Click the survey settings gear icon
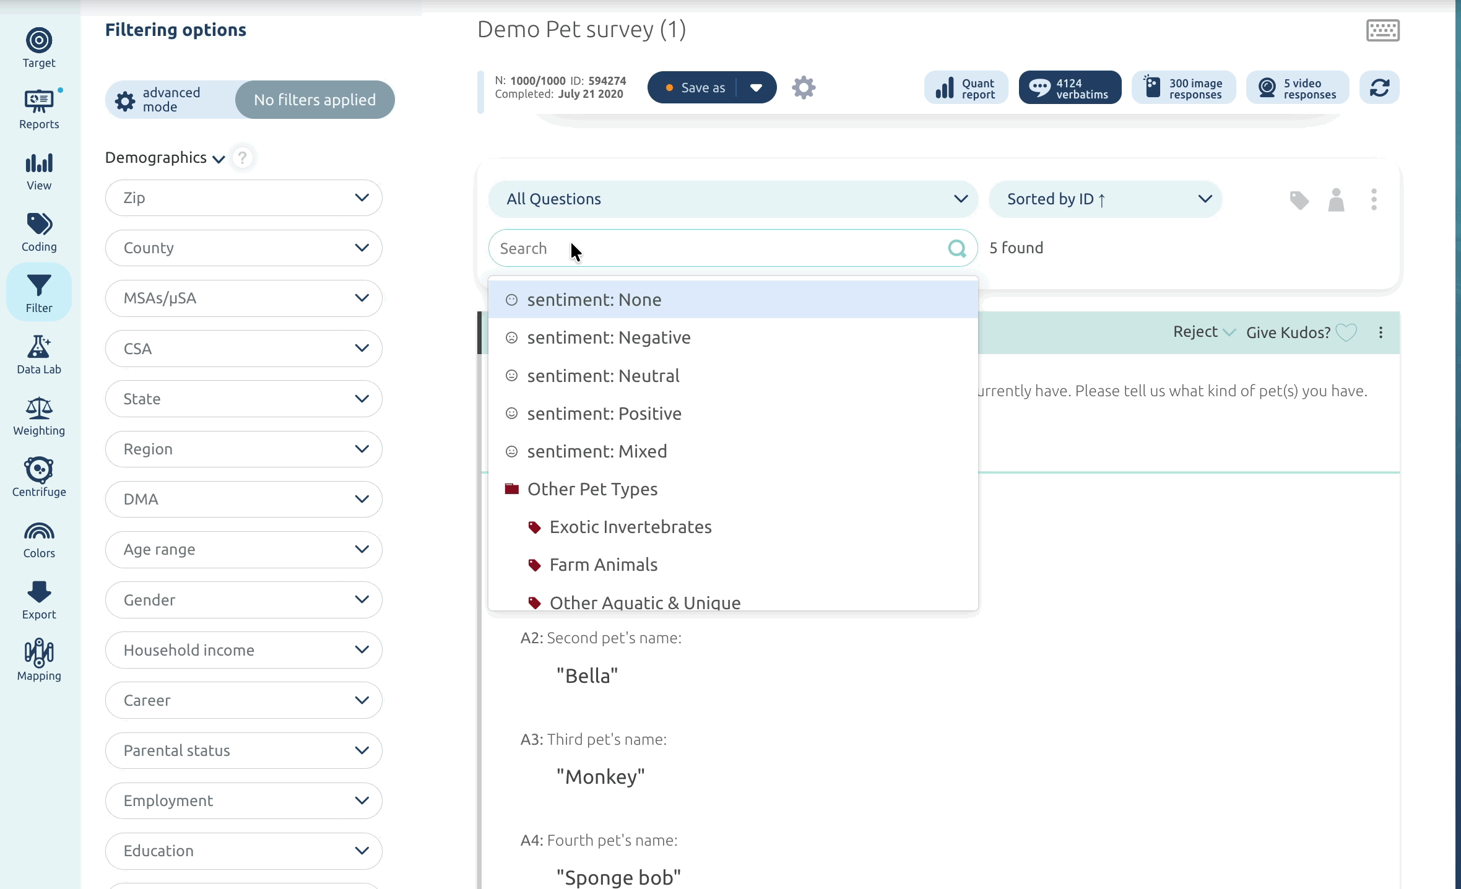The height and width of the screenshot is (889, 1461). point(804,87)
